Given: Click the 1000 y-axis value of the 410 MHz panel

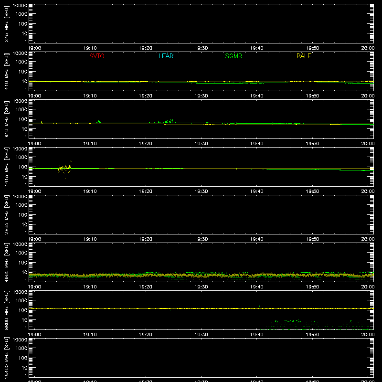Looking at the screenshot, I should [x=21, y=62].
